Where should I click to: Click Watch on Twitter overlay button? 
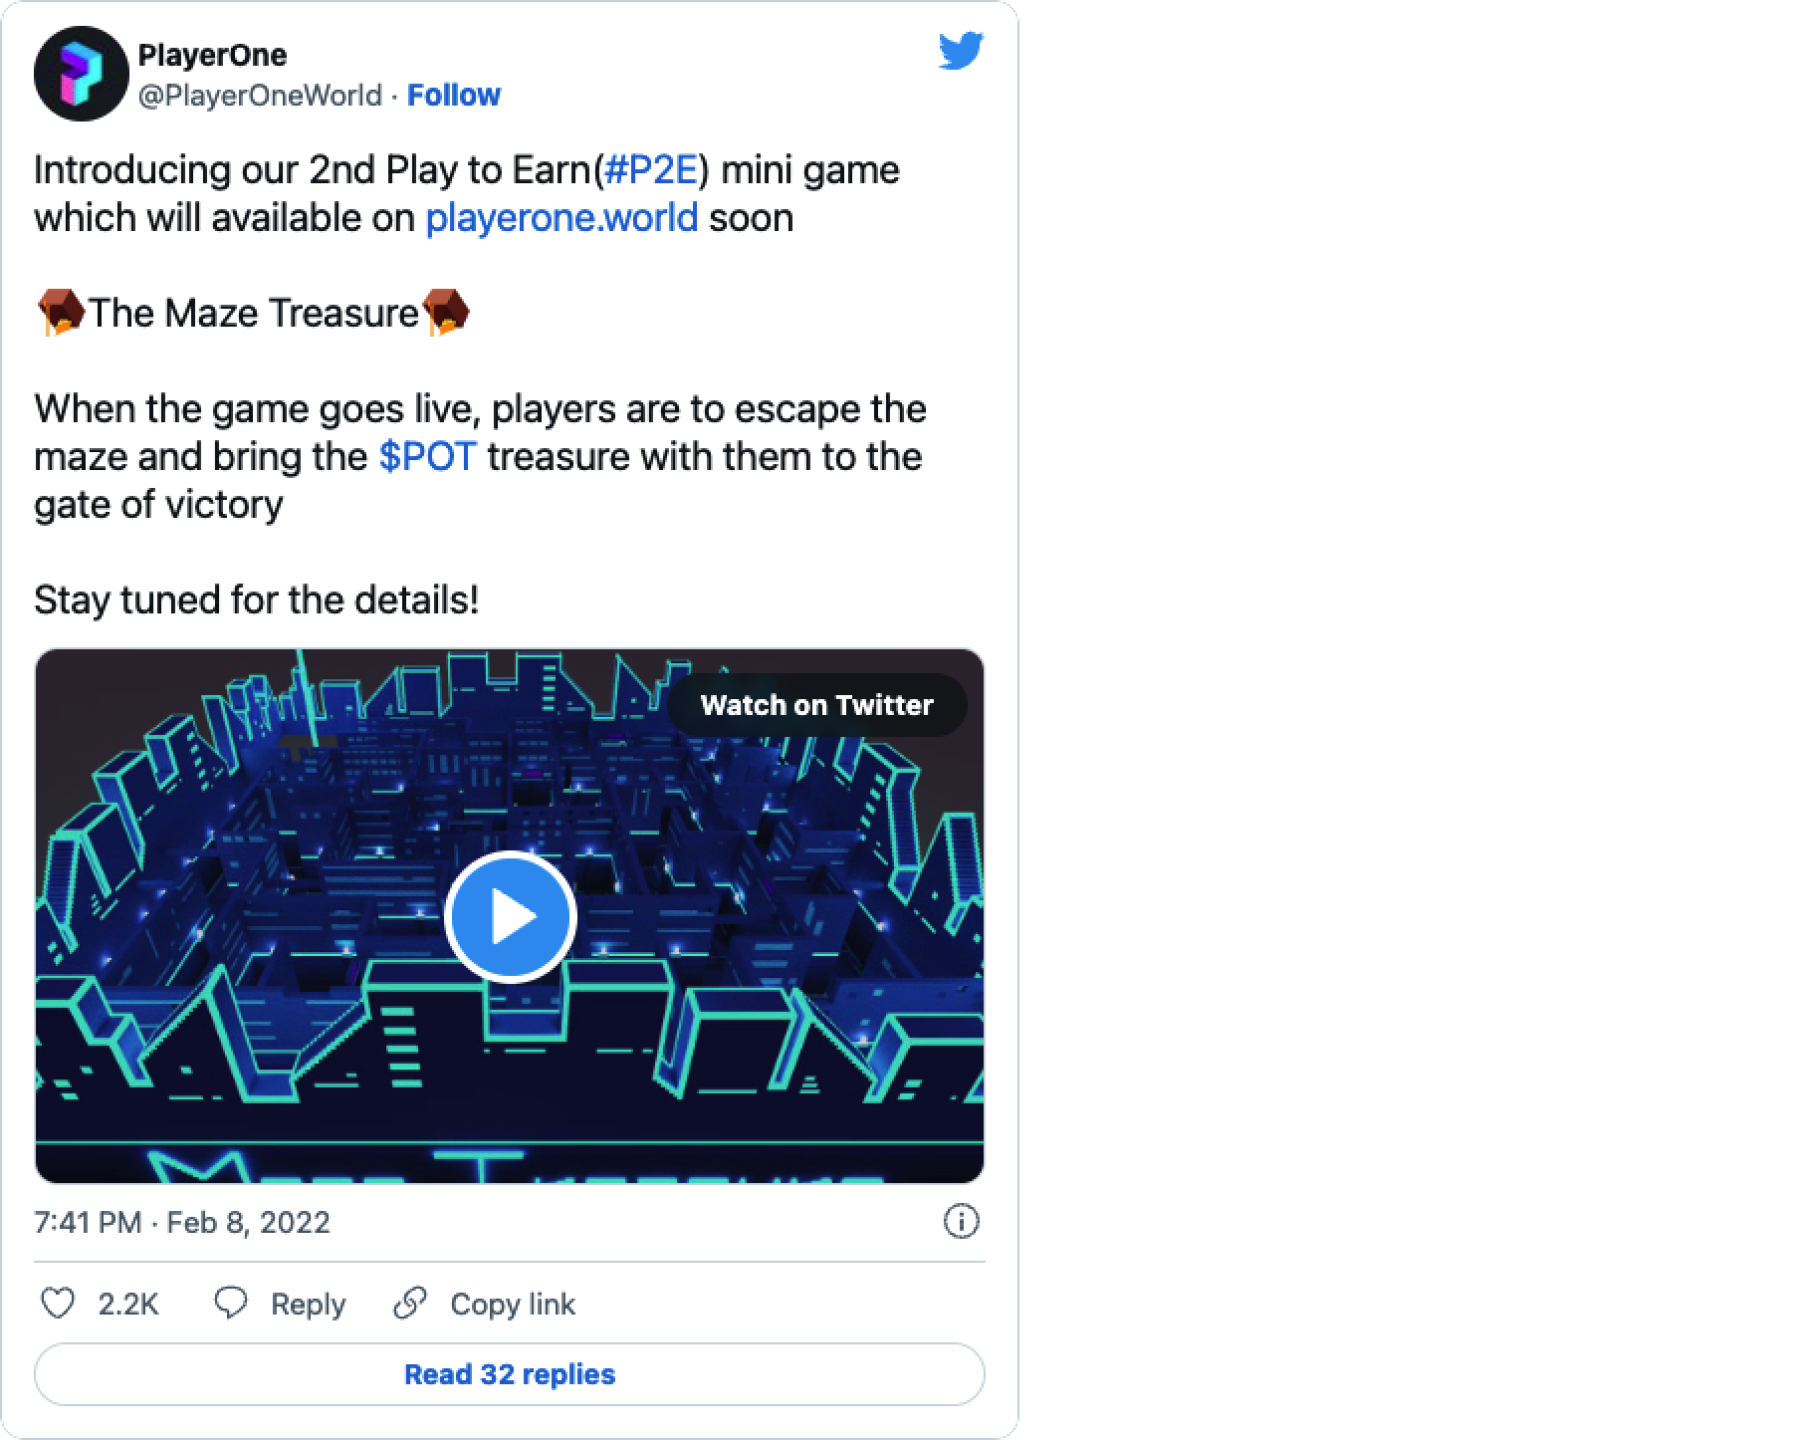pos(816,705)
